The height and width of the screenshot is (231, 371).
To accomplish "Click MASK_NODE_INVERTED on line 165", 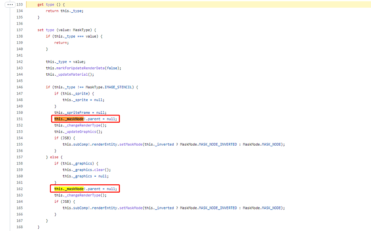I will tap(218, 208).
